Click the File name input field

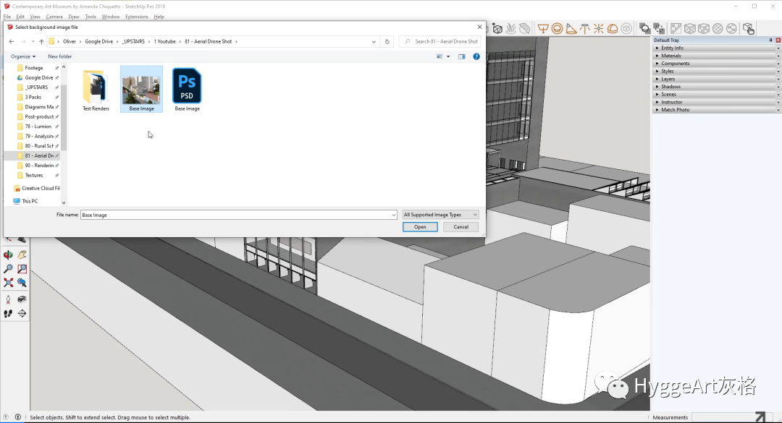pos(235,215)
